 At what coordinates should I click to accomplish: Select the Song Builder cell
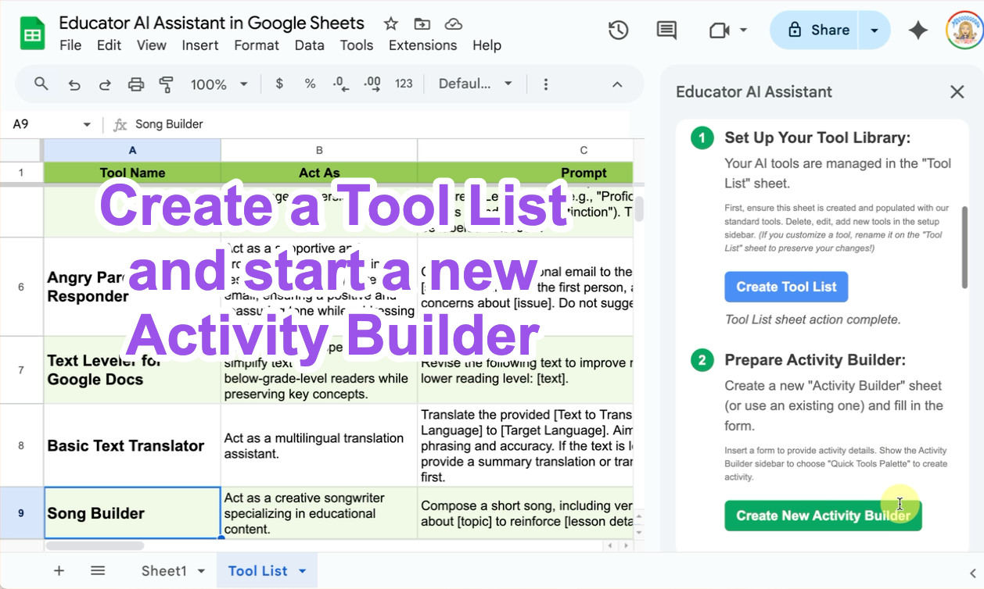(x=132, y=513)
